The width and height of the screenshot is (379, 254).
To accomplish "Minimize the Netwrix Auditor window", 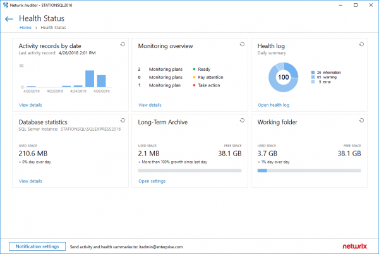I will pyautogui.click(x=340, y=5).
